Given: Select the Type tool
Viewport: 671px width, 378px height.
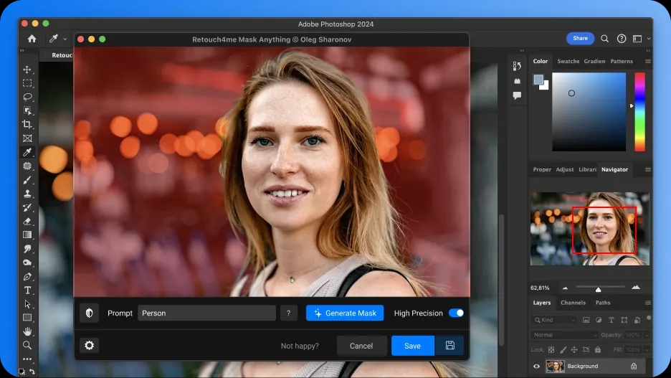Looking at the screenshot, I should click(27, 290).
